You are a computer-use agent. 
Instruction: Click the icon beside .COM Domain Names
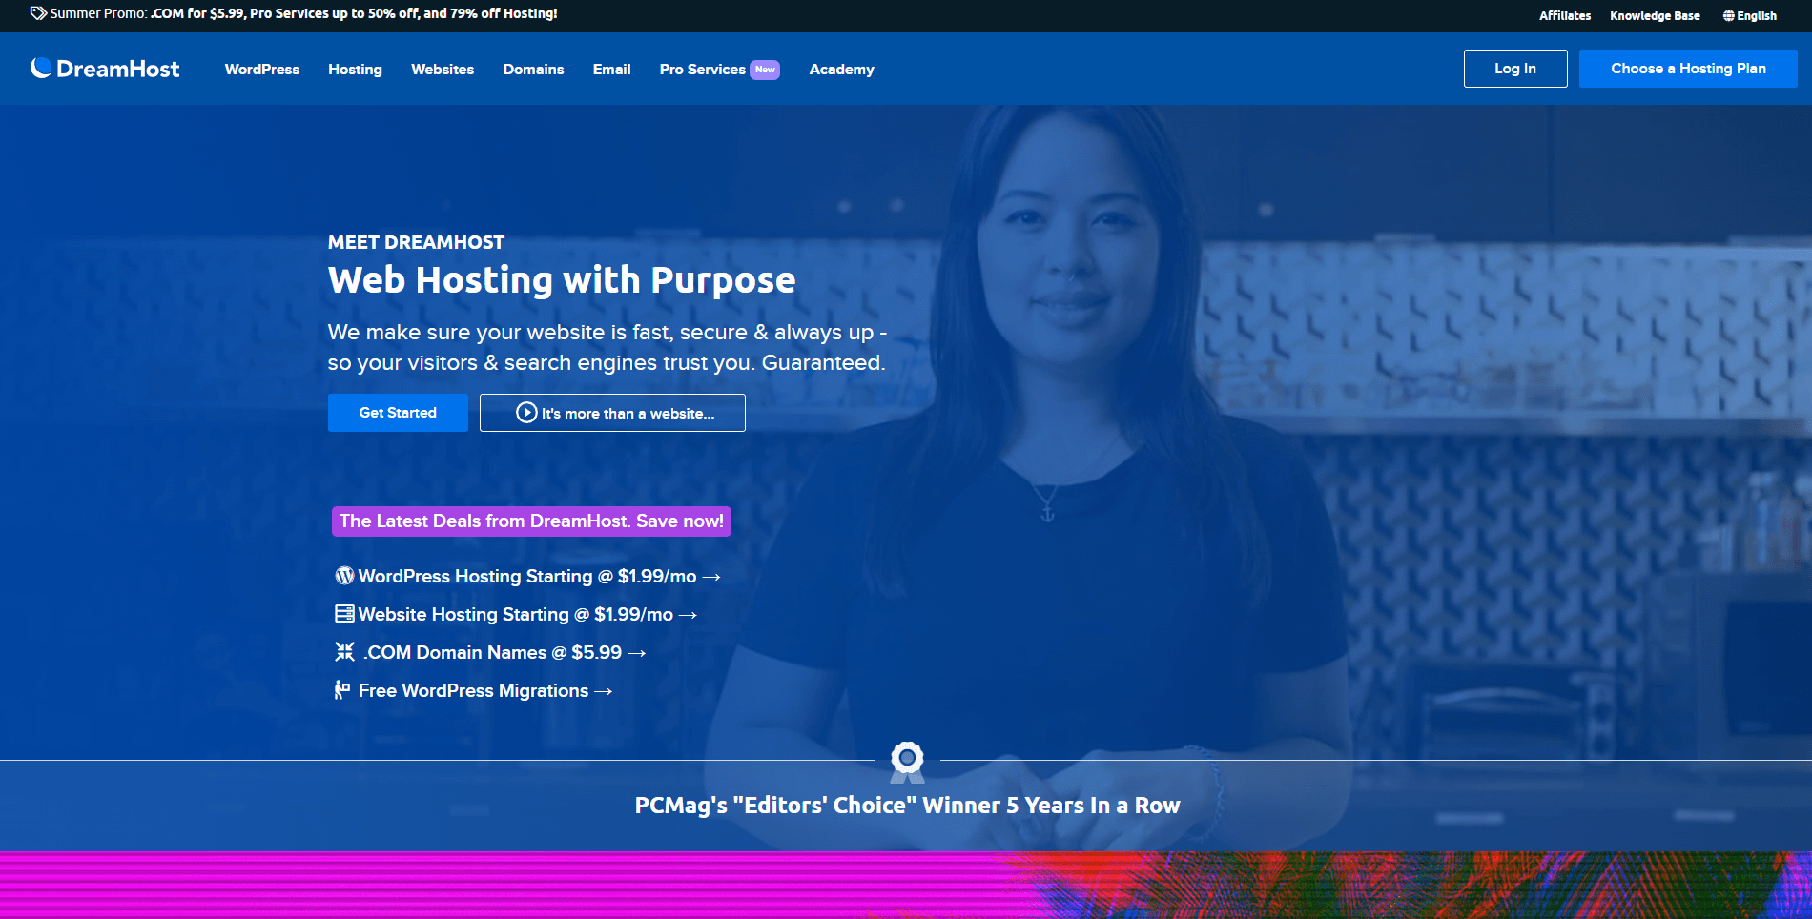point(344,652)
